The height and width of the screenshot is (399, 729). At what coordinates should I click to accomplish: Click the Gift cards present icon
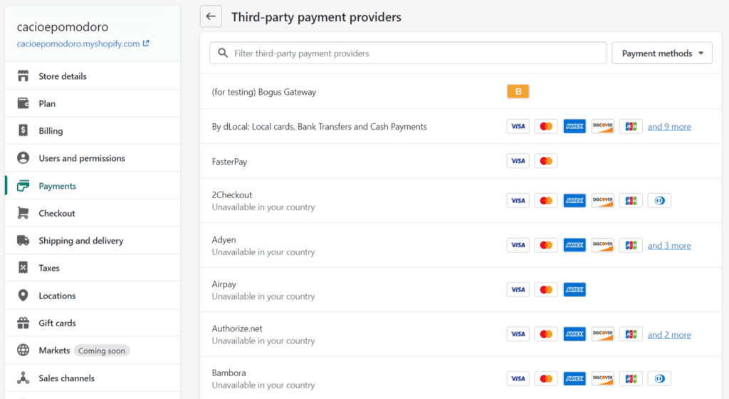pyautogui.click(x=23, y=323)
